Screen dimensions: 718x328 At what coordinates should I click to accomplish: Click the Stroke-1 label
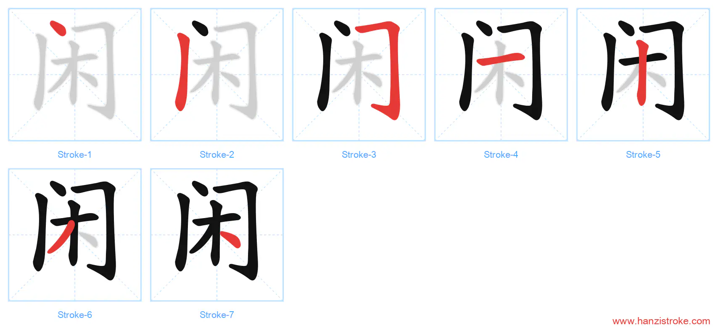(x=75, y=155)
